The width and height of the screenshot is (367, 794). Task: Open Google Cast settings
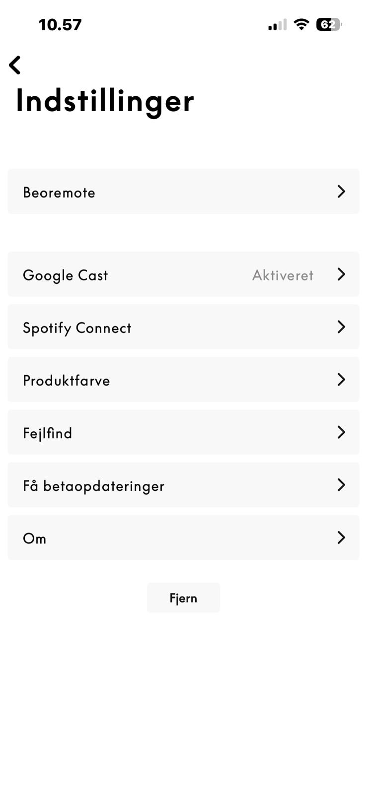coord(66,275)
